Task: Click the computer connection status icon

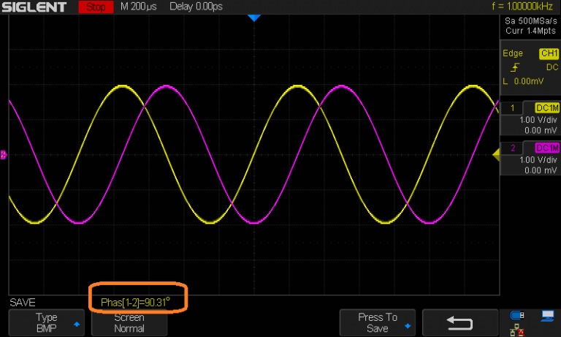Action: pyautogui.click(x=547, y=316)
